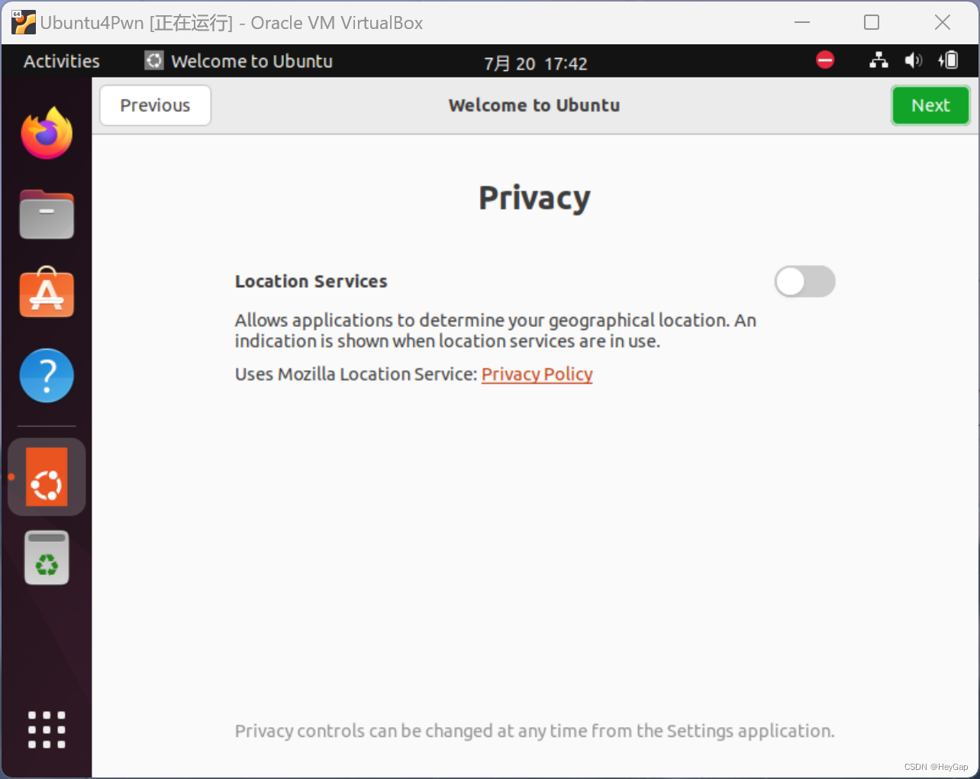Select Welcome to Ubuntu in the top bar
The image size is (980, 779).
click(252, 60)
